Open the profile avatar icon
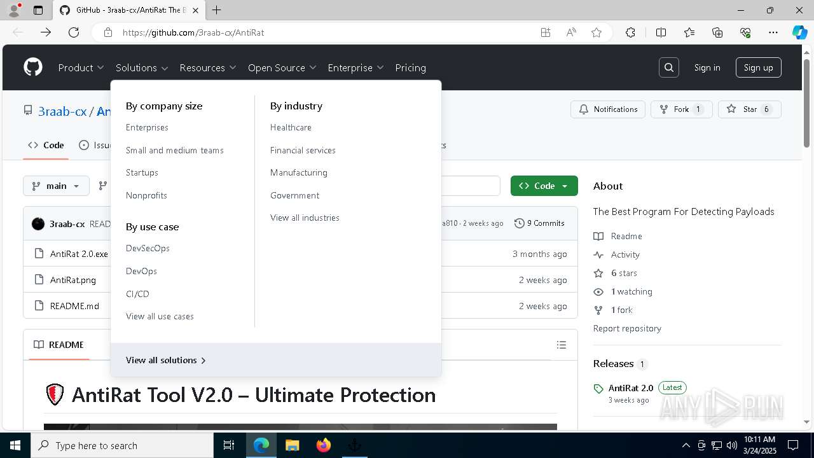This screenshot has height=458, width=814. (x=14, y=10)
